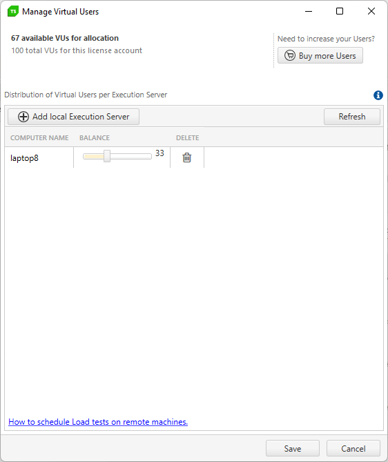Screen dimensions: 388x462
Task: Save the virtual user allocation
Action: tap(293, 448)
